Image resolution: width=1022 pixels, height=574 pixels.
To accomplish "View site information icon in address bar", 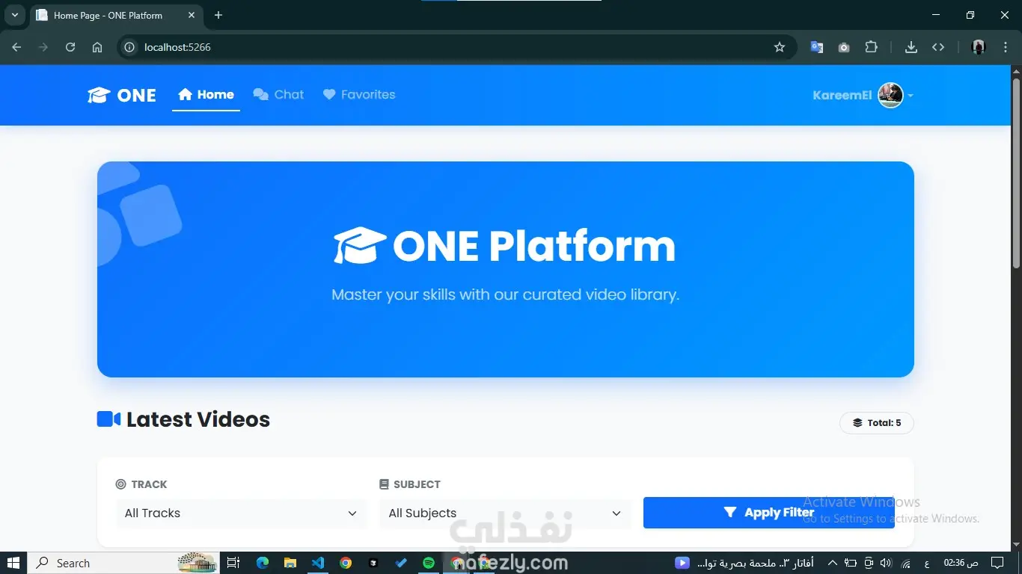I will (x=129, y=47).
